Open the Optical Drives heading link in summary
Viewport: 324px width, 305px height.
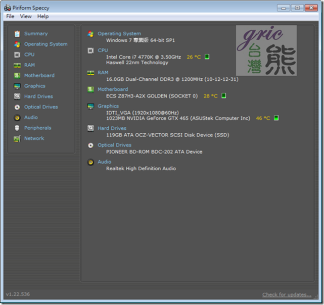pos(114,145)
